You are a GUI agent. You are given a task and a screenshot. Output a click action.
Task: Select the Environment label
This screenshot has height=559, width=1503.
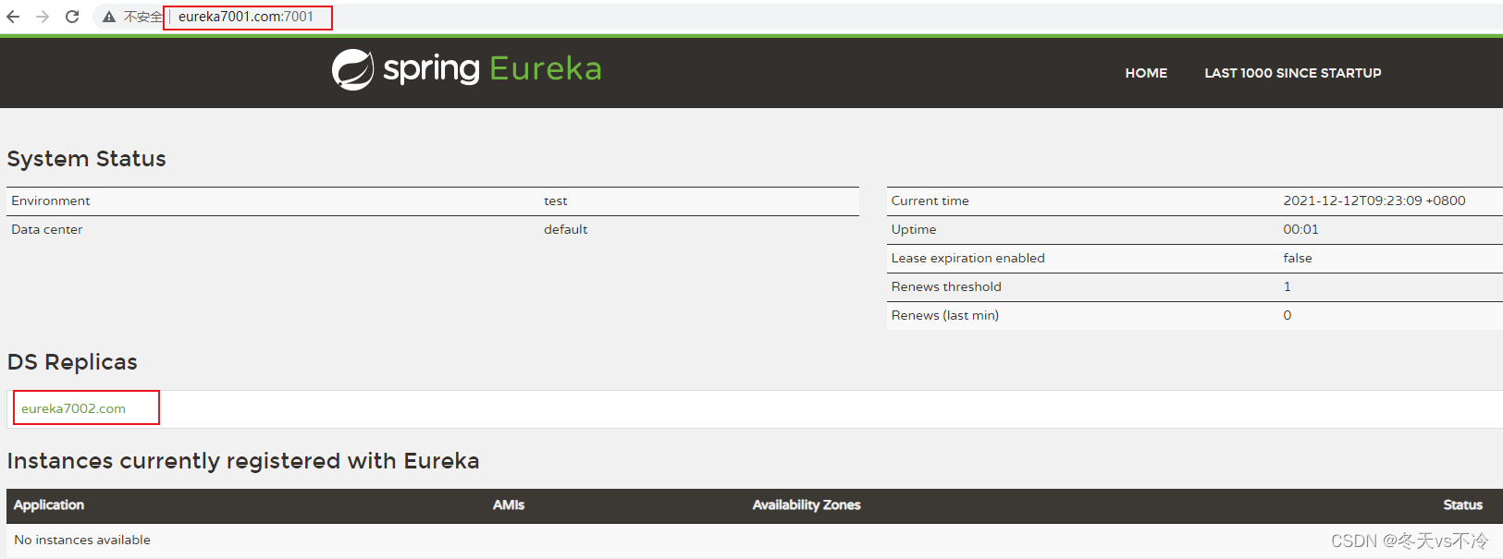coord(51,201)
